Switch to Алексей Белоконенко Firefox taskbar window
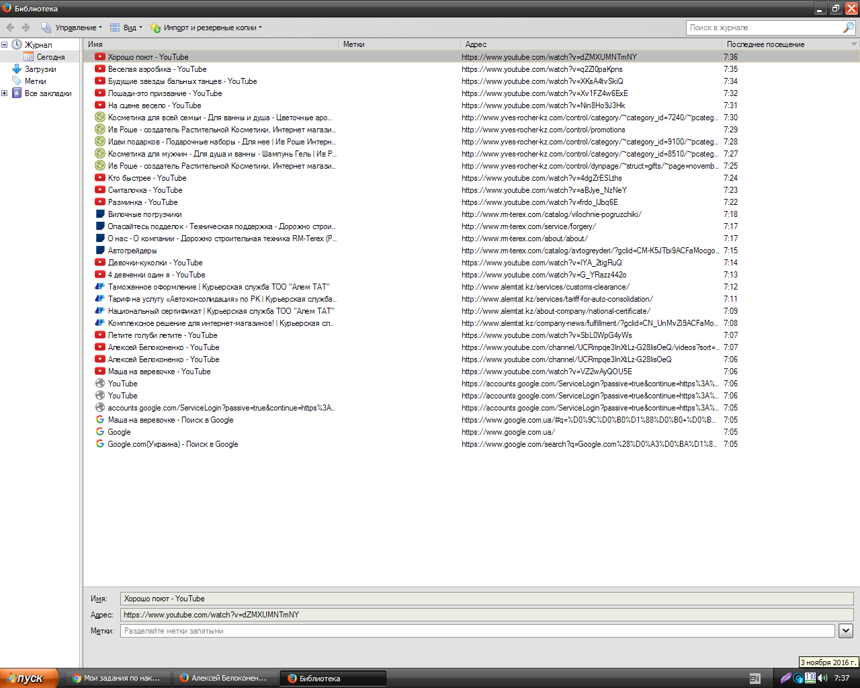 226,678
